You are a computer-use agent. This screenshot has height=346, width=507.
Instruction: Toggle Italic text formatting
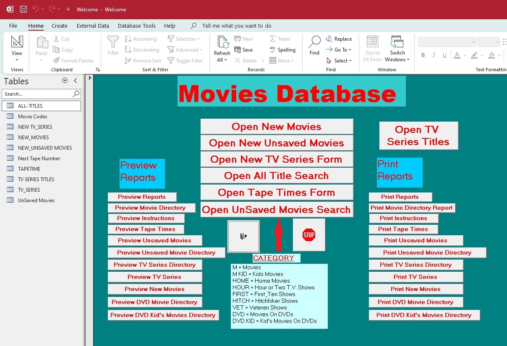pyautogui.click(x=434, y=55)
